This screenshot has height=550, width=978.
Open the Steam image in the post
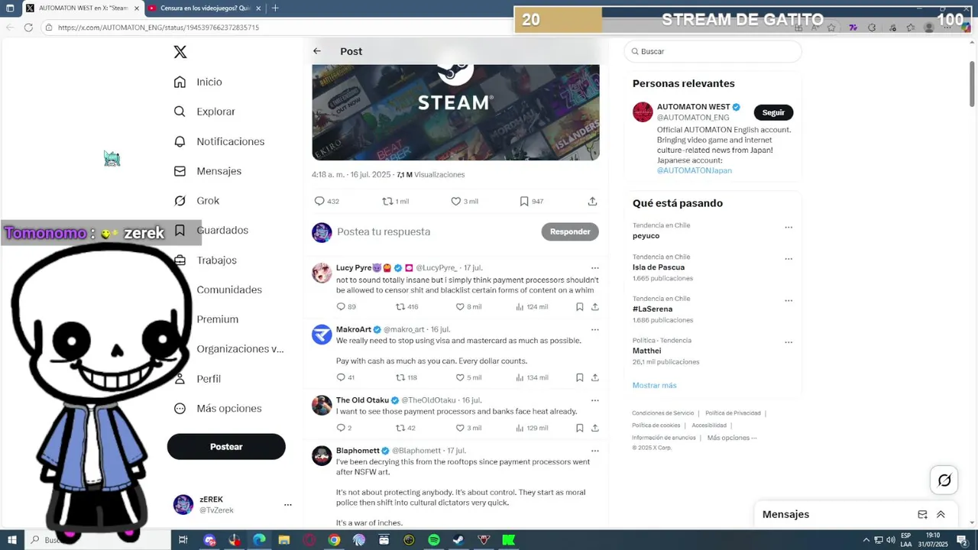tap(455, 112)
